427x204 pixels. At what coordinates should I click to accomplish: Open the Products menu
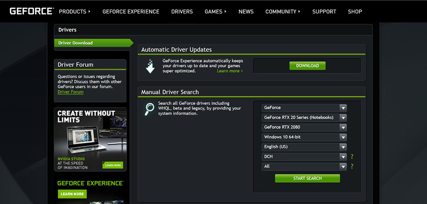[74, 12]
